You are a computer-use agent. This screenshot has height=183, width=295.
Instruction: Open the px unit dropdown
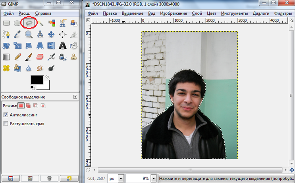pos(121,178)
